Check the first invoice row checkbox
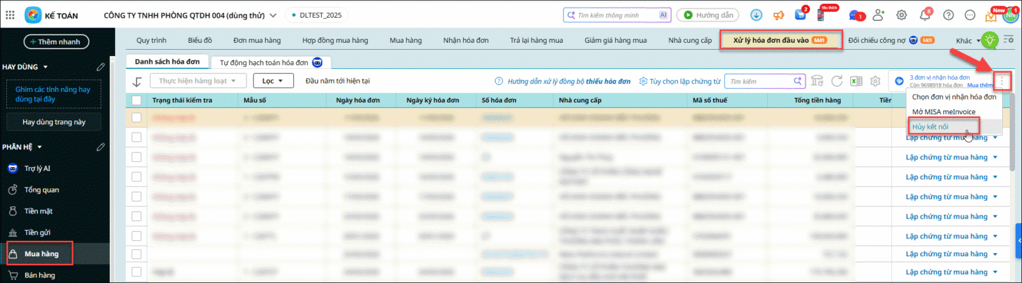This screenshot has height=283, width=1022. click(x=136, y=117)
